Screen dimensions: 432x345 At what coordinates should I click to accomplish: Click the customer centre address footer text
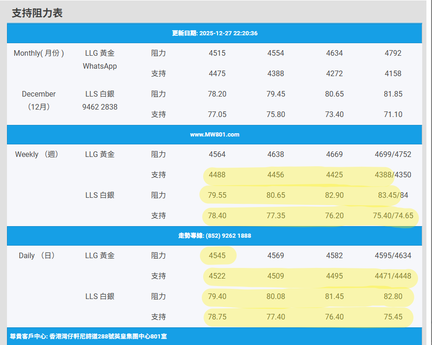[88, 336]
